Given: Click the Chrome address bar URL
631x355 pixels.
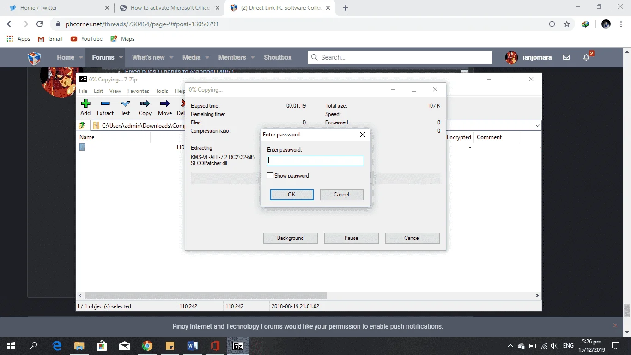Looking at the screenshot, I should point(142,24).
